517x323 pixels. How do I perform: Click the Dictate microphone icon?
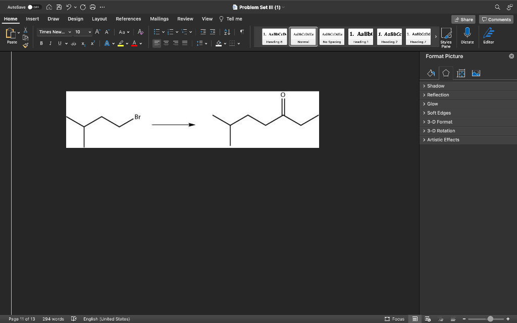coord(467,35)
